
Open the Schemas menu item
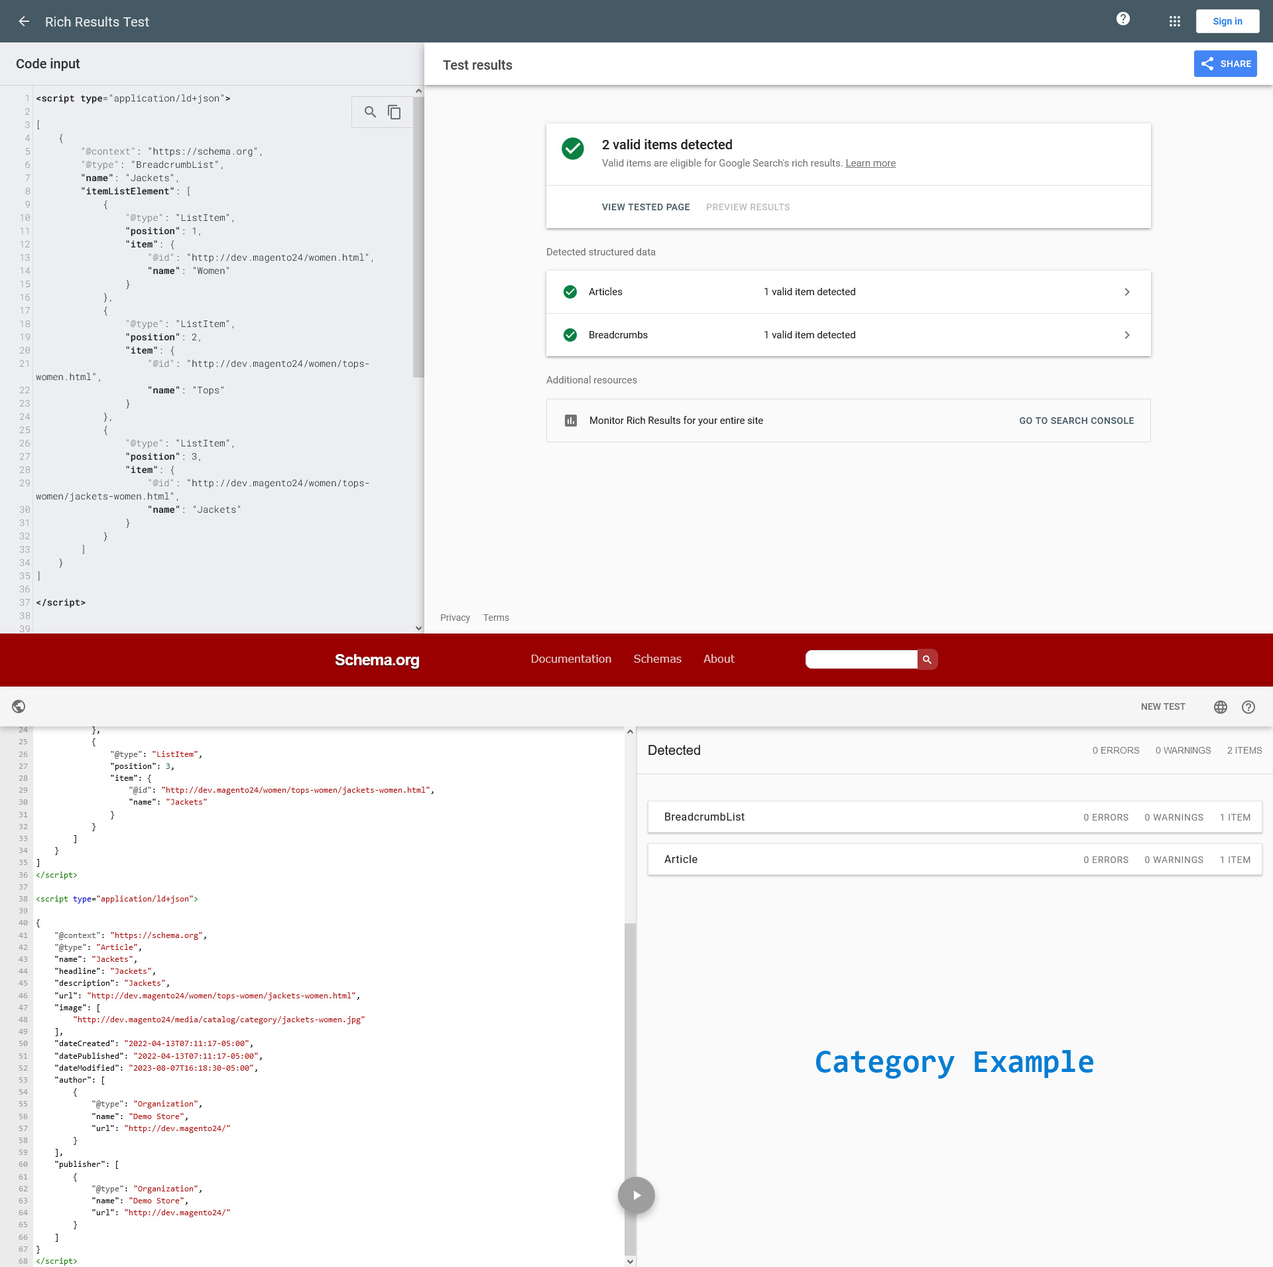click(x=657, y=659)
